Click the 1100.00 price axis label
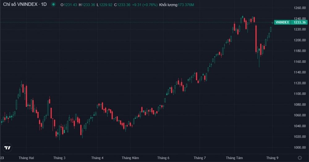This screenshot has width=309, height=162. [x=300, y=94]
